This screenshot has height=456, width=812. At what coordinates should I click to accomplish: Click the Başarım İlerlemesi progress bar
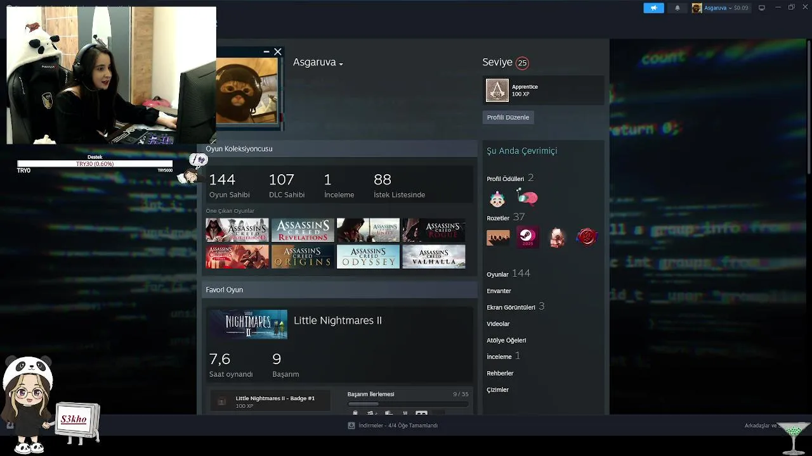pyautogui.click(x=408, y=404)
